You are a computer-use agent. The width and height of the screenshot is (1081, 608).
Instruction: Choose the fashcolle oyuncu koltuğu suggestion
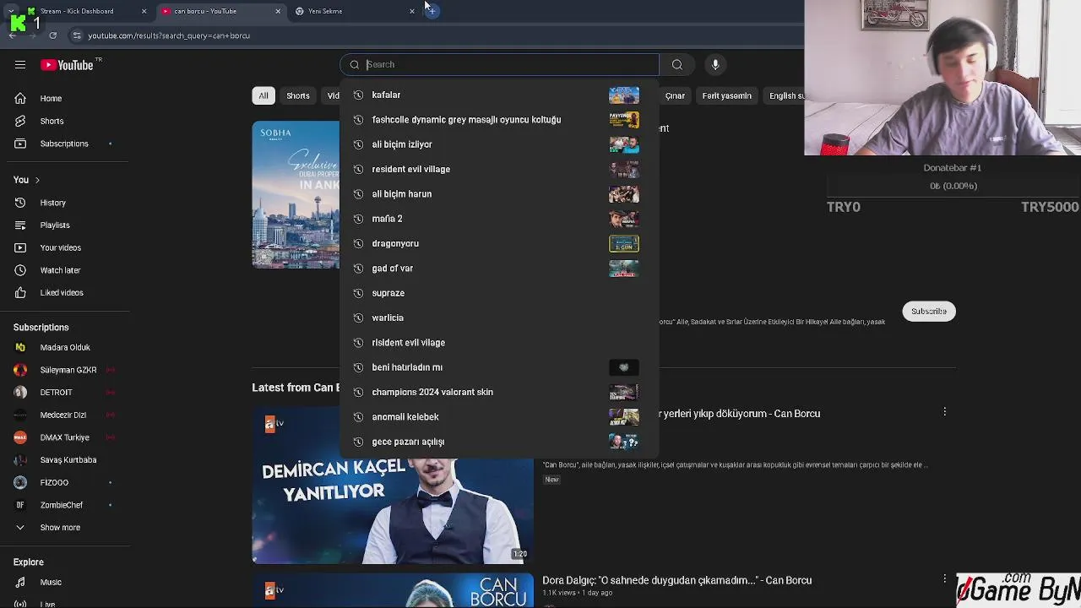pyautogui.click(x=498, y=120)
